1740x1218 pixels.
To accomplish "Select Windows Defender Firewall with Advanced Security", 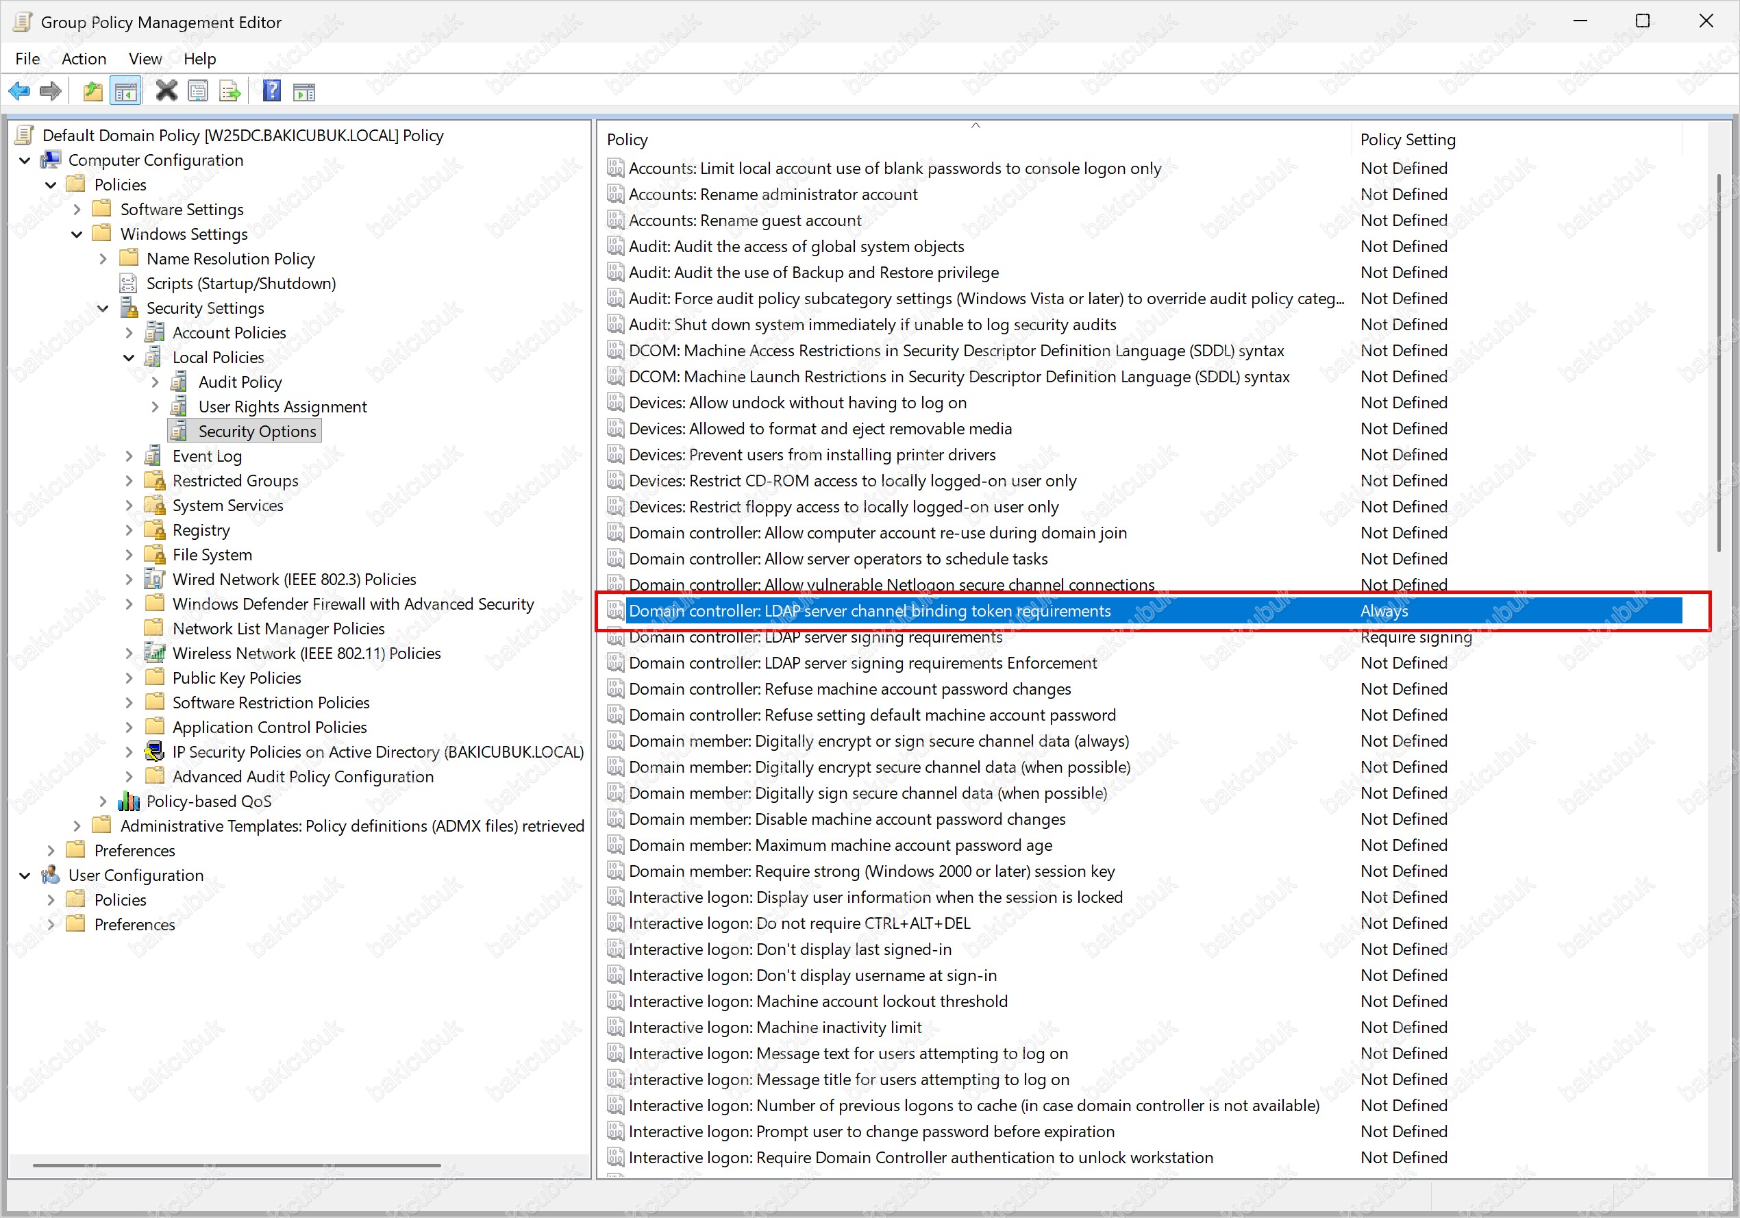I will coord(353,604).
